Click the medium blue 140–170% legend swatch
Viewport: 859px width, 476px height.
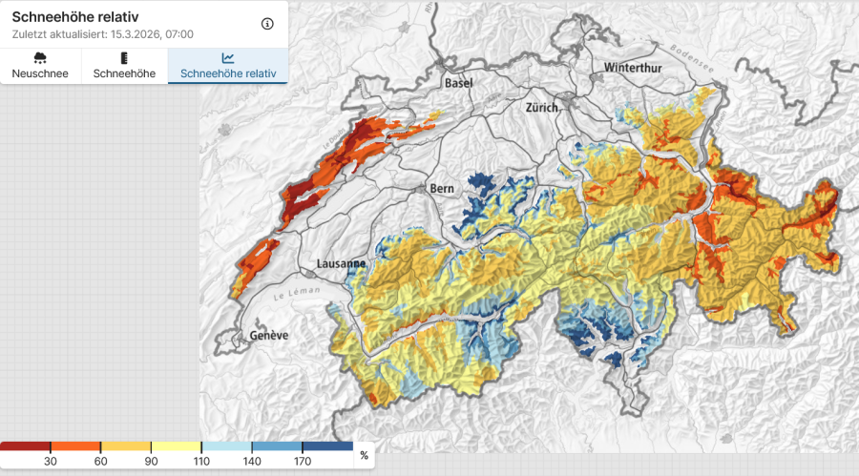(x=277, y=446)
